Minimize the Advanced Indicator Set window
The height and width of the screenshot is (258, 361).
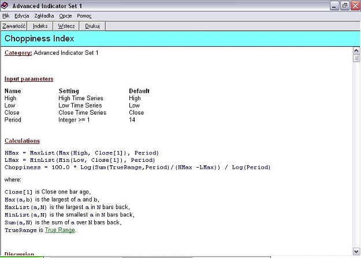[x=334, y=6]
